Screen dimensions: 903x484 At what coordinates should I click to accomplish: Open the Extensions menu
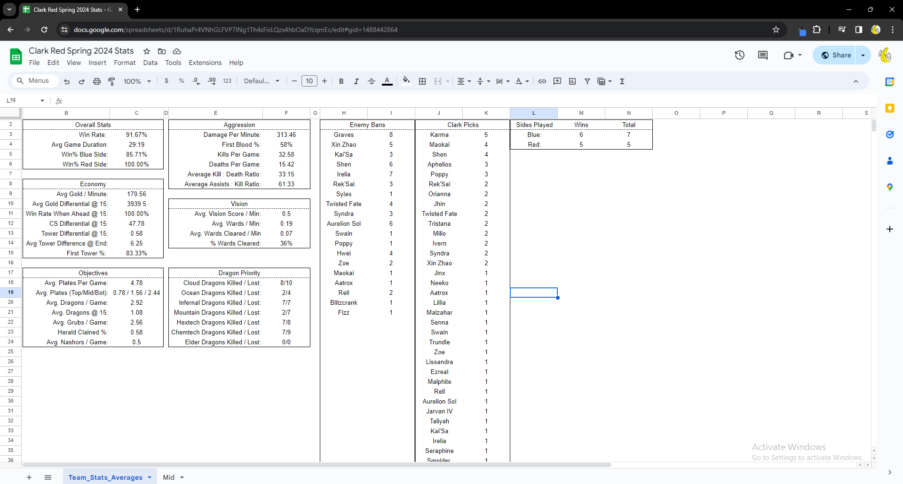click(x=205, y=63)
